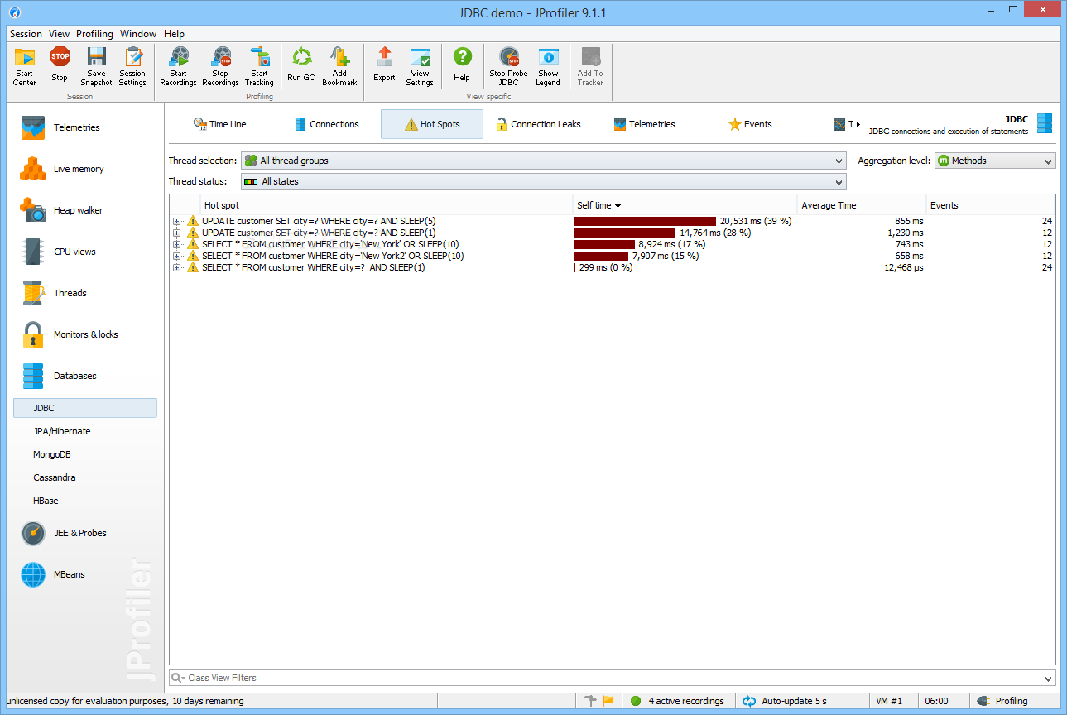Sort by the Events column header
This screenshot has height=715, width=1067.
pyautogui.click(x=991, y=205)
